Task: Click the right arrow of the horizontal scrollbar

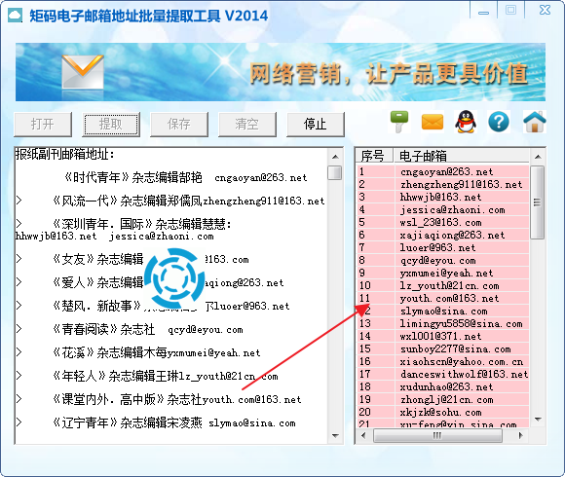Action: [520, 435]
